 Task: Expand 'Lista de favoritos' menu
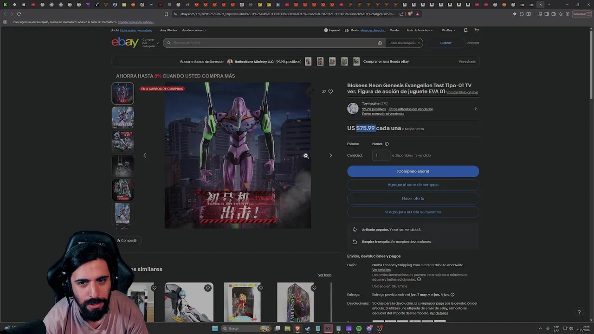420,30
